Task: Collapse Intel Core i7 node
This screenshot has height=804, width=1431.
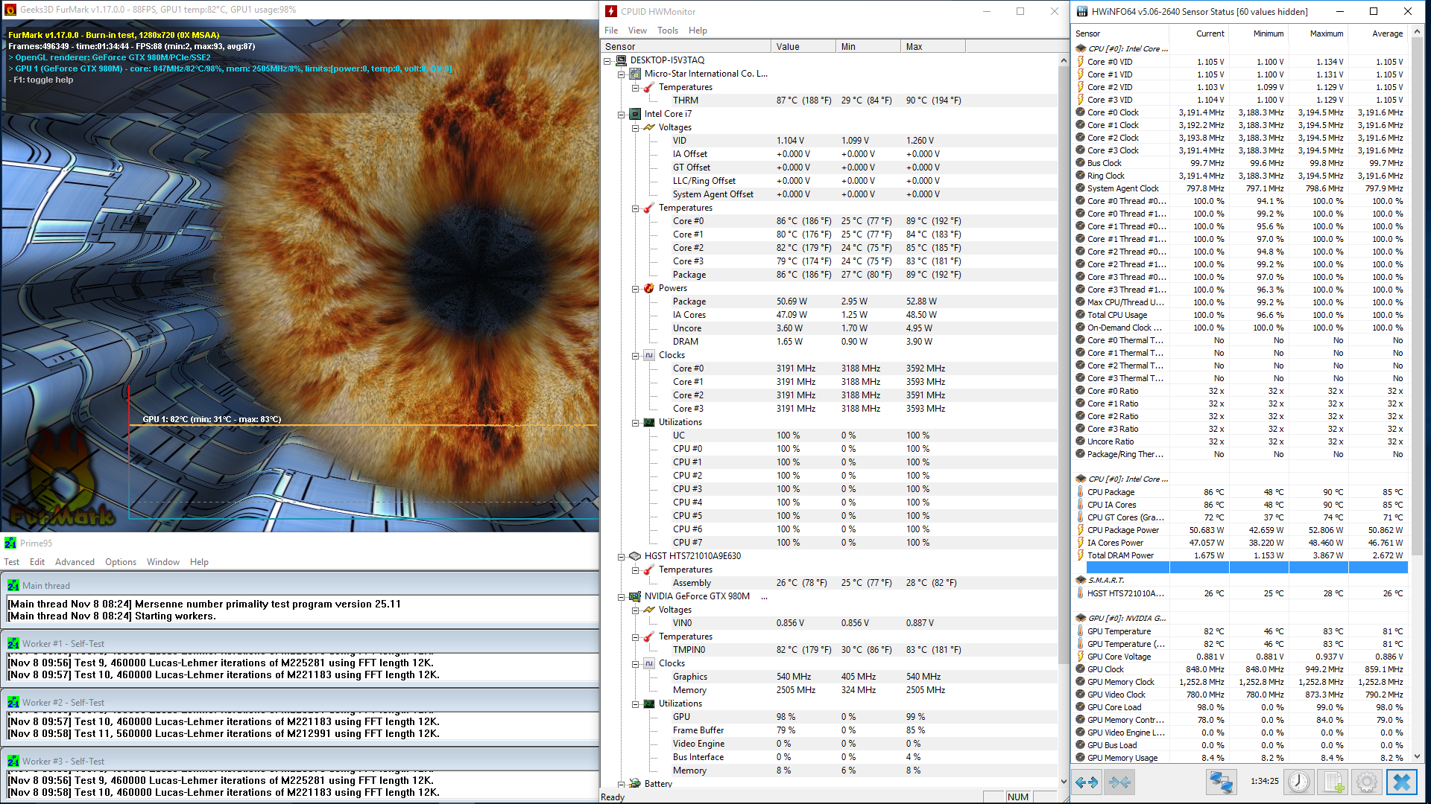Action: pyautogui.click(x=621, y=115)
